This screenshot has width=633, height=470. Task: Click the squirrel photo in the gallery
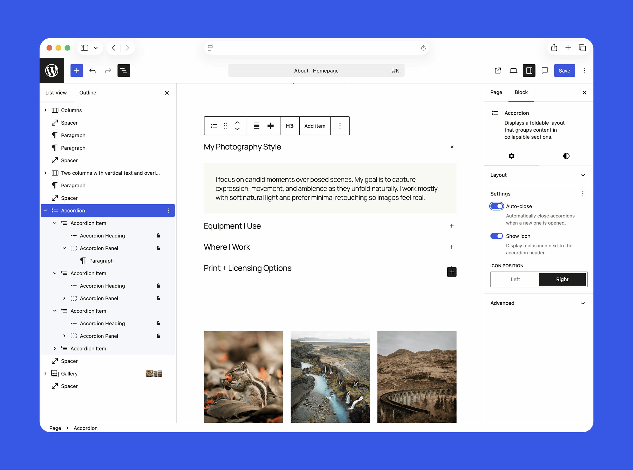coord(243,376)
